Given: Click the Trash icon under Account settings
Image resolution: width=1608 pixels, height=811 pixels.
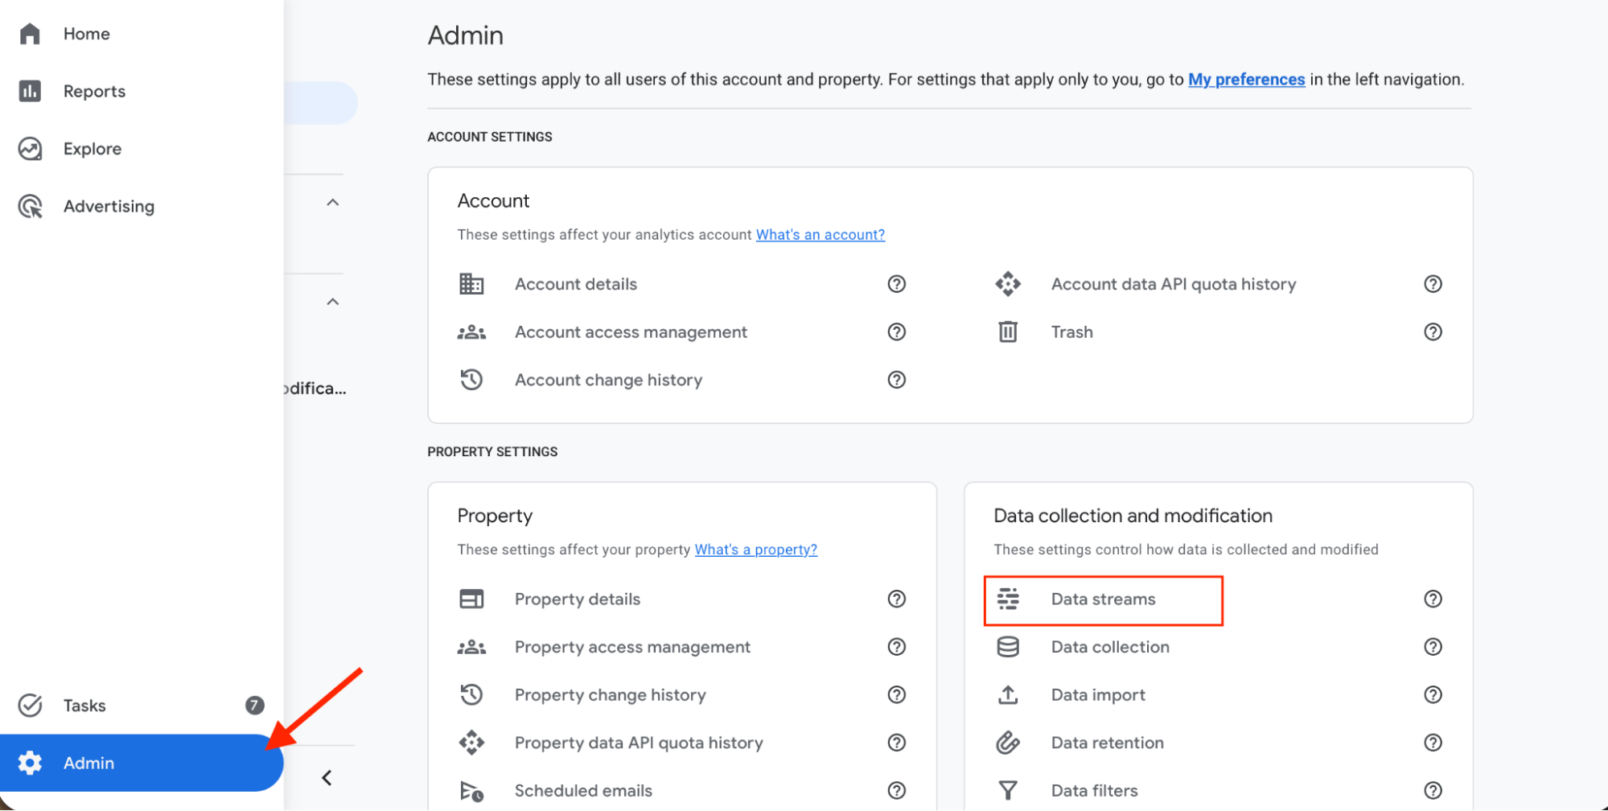Looking at the screenshot, I should click(x=1008, y=331).
